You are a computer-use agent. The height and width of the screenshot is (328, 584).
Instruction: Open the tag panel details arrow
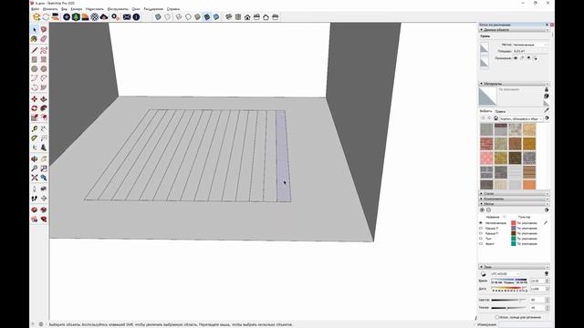(x=547, y=210)
